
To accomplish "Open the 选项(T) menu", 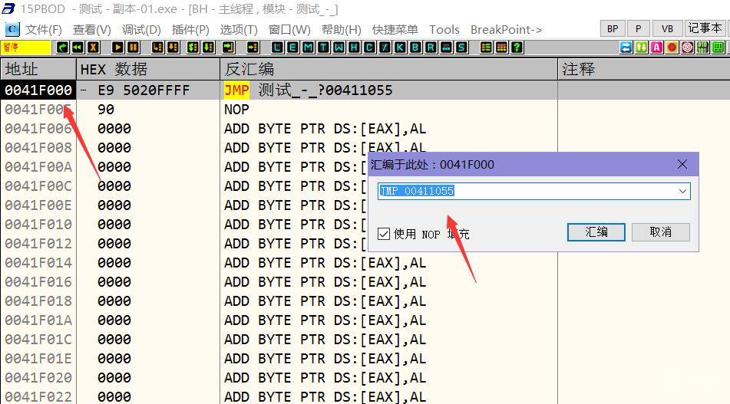I will 239,30.
